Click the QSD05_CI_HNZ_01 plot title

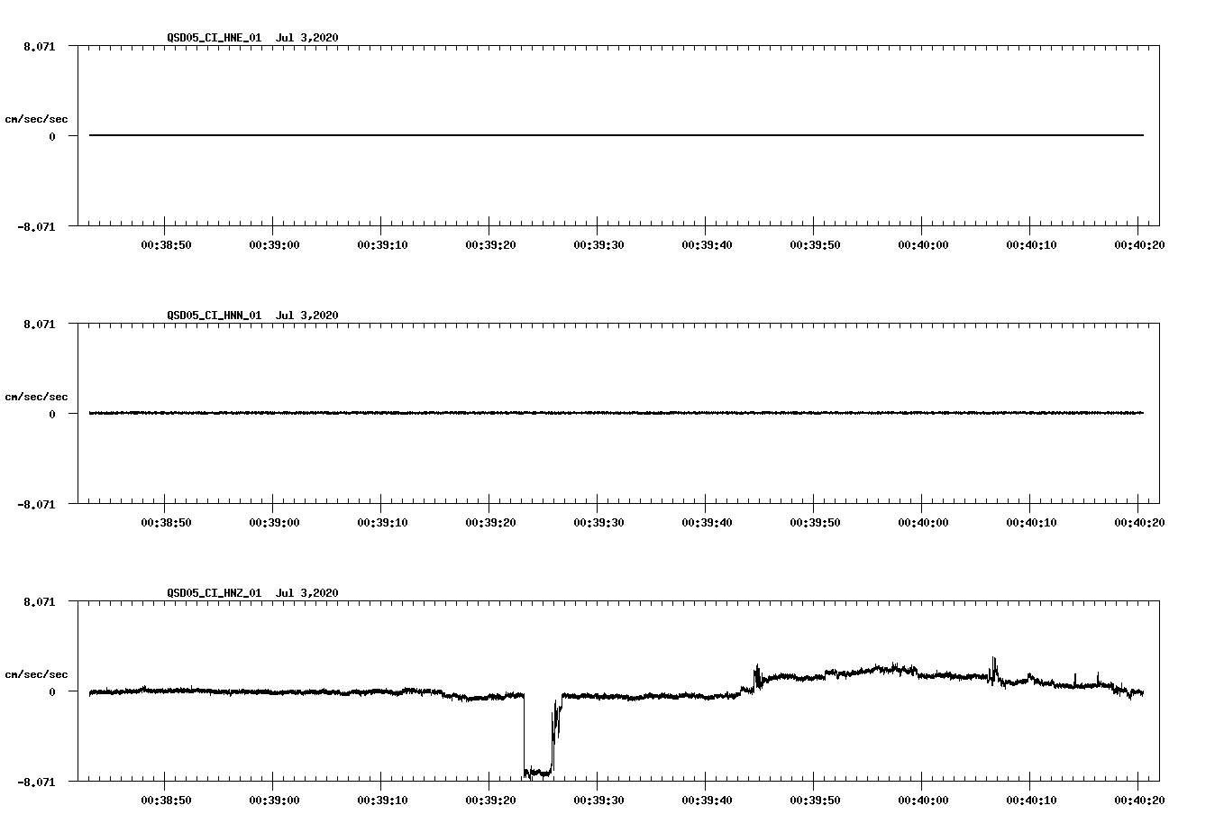click(215, 593)
